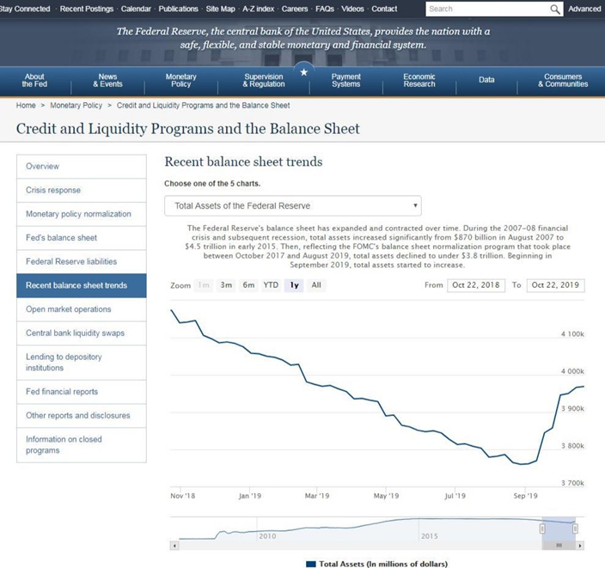The width and height of the screenshot is (605, 568).
Task: Select the 3m zoom range
Action: tap(226, 285)
